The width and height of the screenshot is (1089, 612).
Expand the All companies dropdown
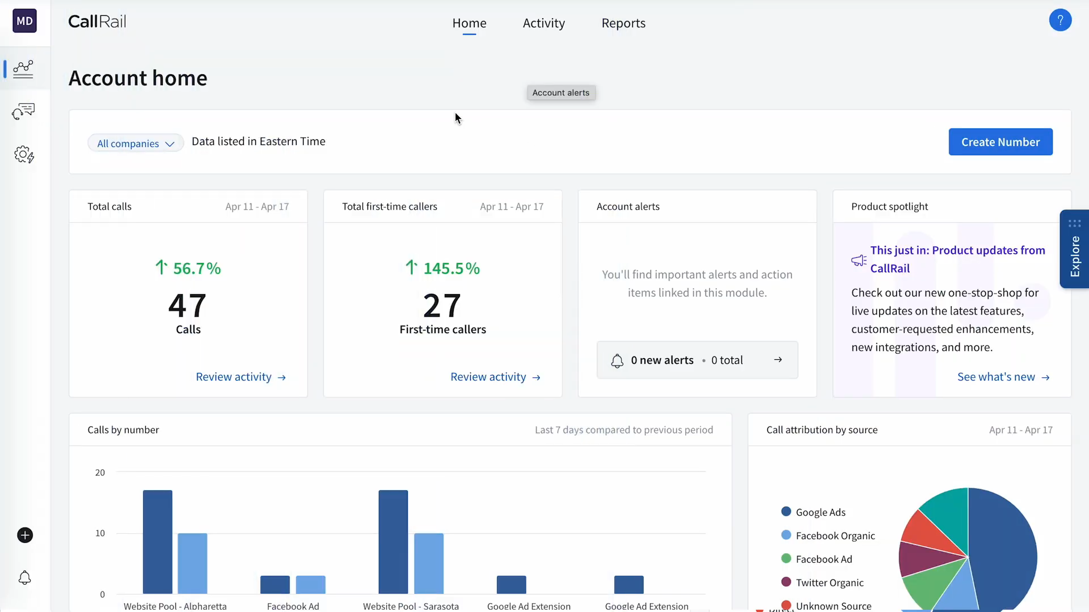click(x=136, y=143)
